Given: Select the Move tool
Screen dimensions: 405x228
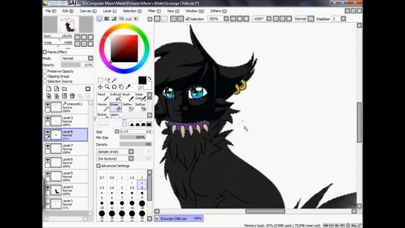Looking at the screenshot, I should 100,87.
